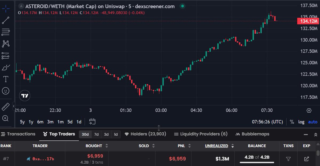320x166 pixels.
Task: Click the TradingView logo
Action: coord(25,96)
